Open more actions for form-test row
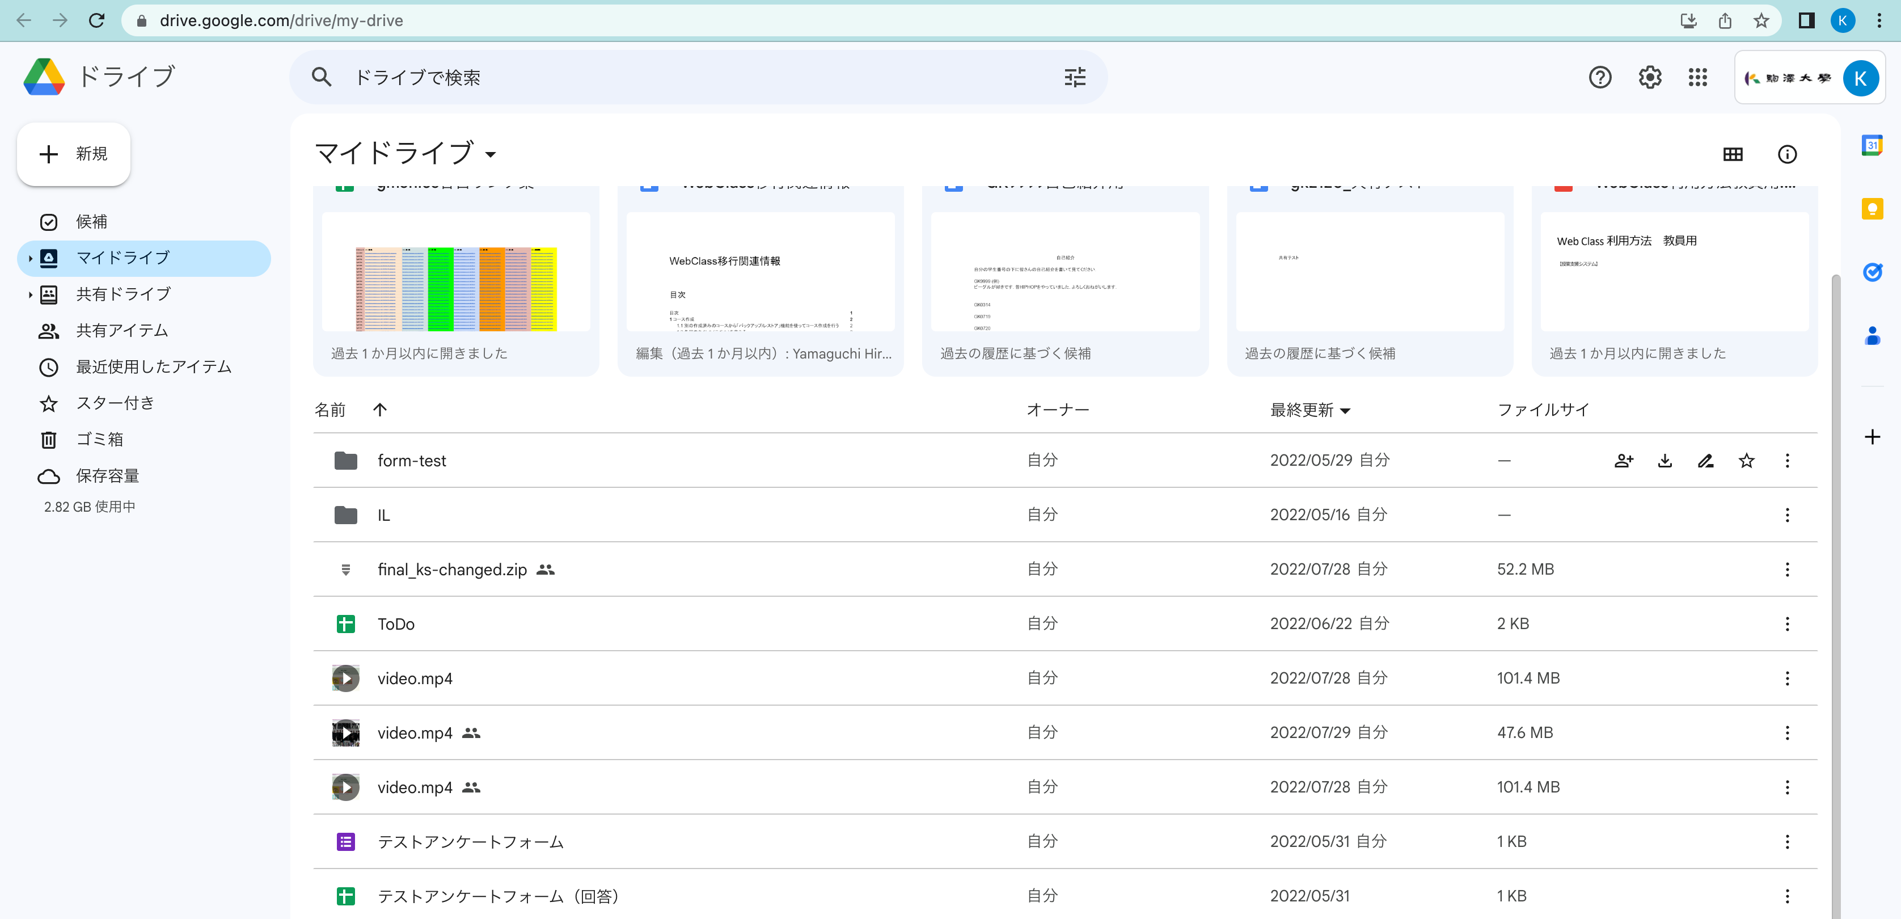 pos(1786,461)
